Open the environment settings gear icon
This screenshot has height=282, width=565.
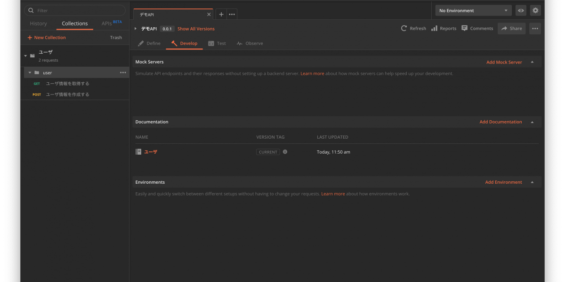pyautogui.click(x=535, y=10)
